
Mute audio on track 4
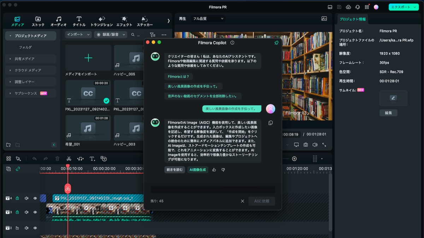[x=26, y=198]
